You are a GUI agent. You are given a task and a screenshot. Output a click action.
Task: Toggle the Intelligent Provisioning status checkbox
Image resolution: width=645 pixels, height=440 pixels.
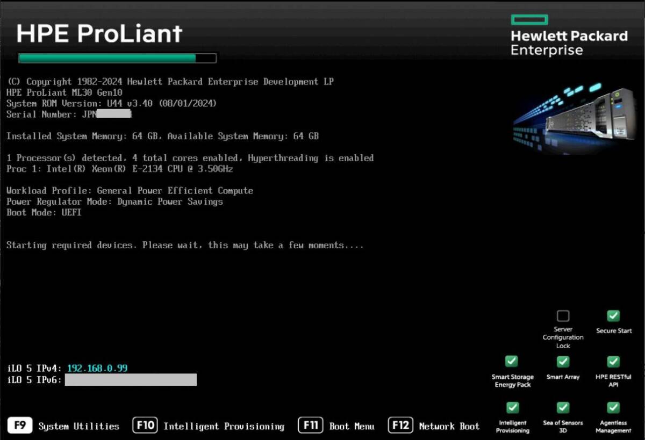[512, 407]
